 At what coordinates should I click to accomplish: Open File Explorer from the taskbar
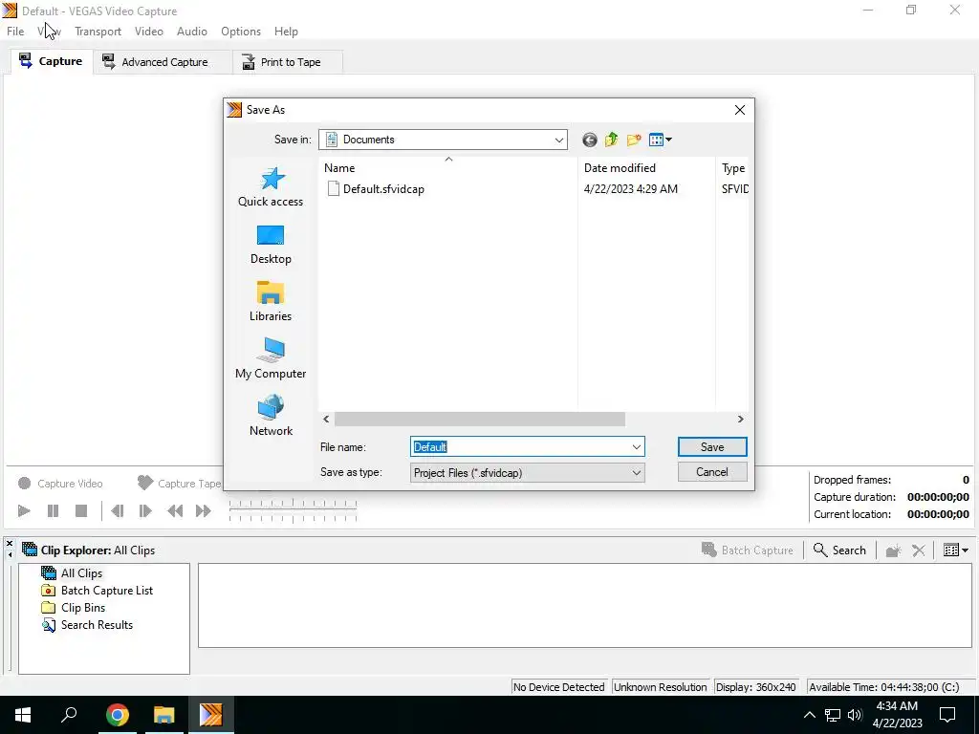tap(164, 715)
